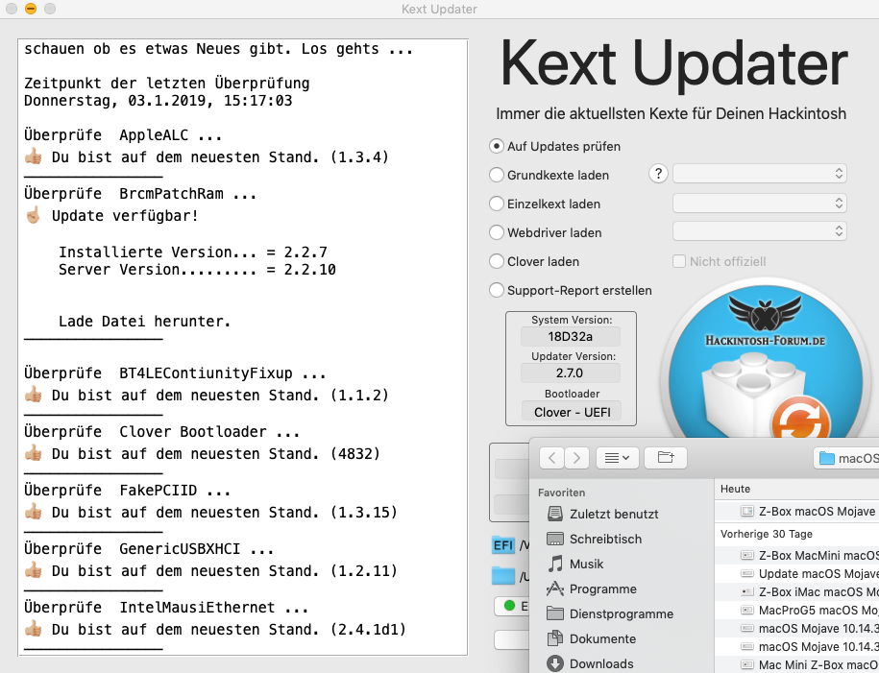Open 'Dokumente' in the sidebar
Image resolution: width=879 pixels, height=673 pixels.
(x=602, y=638)
